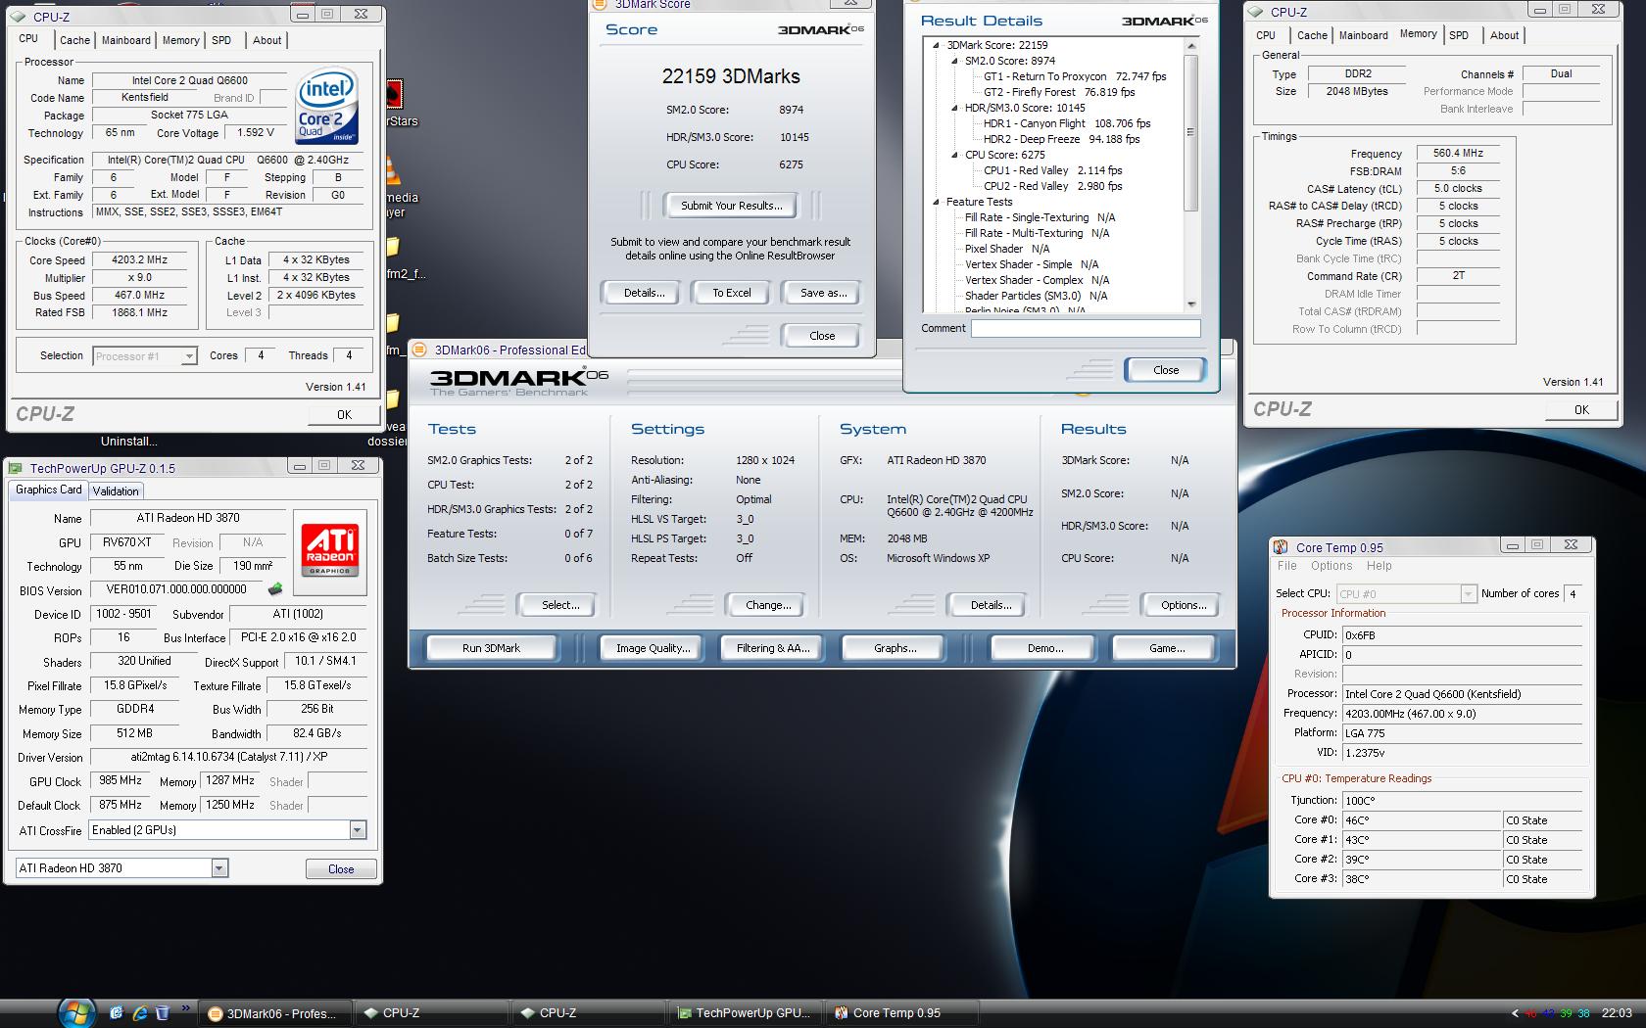Open the Processor selection dropdown in CPU-Z
1646x1028 pixels.
click(189, 356)
